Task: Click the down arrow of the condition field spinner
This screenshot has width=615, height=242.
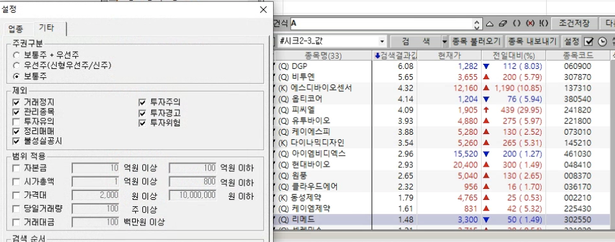Action: point(477,27)
